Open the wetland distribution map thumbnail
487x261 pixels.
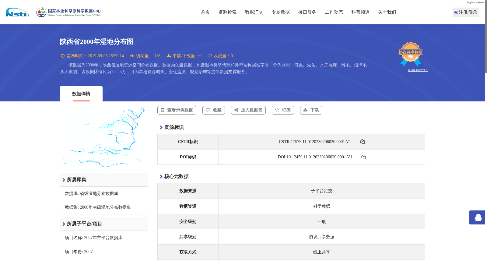point(104,138)
